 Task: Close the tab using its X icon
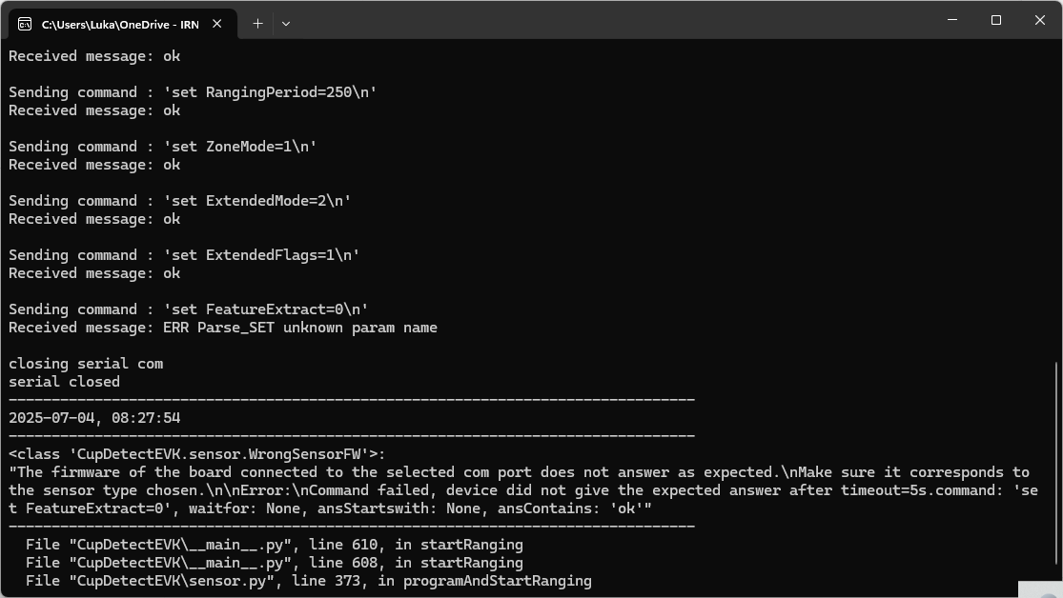pos(216,24)
